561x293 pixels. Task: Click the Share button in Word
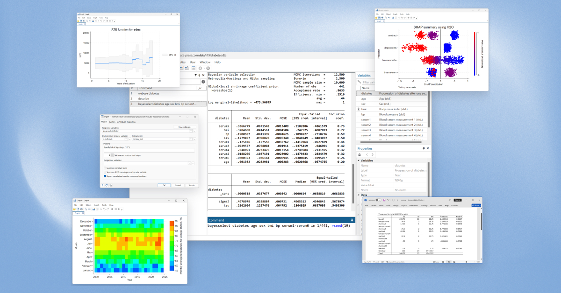tap(476, 205)
